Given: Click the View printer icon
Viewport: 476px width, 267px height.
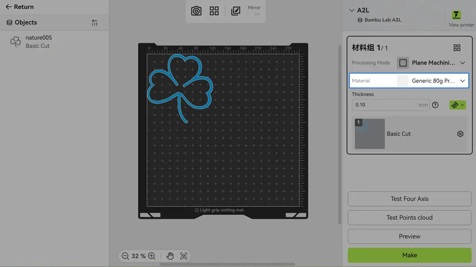Looking at the screenshot, I should coord(456,15).
